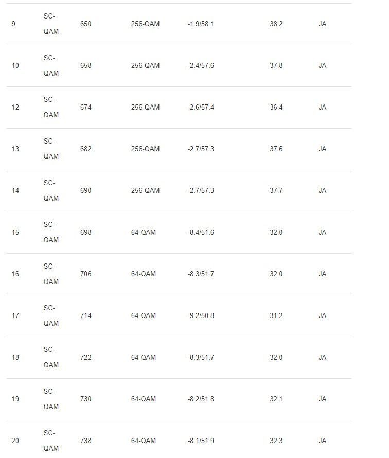This screenshot has width=389, height=458.
Task: Click frequency 698 in channel 15 row
Action: (x=85, y=232)
